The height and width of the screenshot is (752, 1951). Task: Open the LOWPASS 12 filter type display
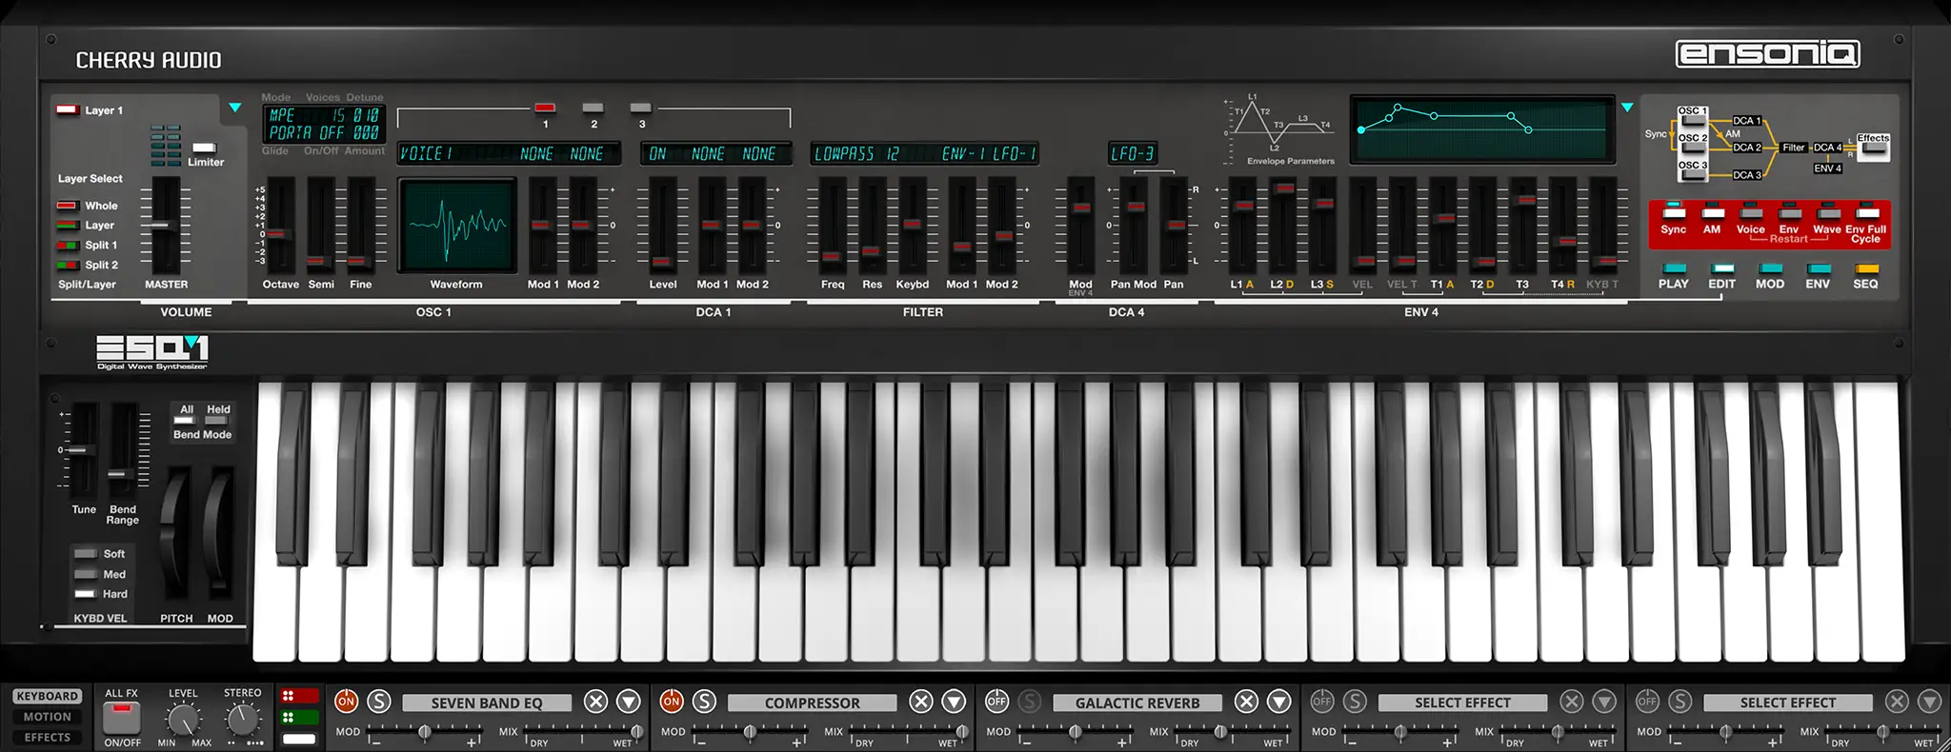[857, 153]
